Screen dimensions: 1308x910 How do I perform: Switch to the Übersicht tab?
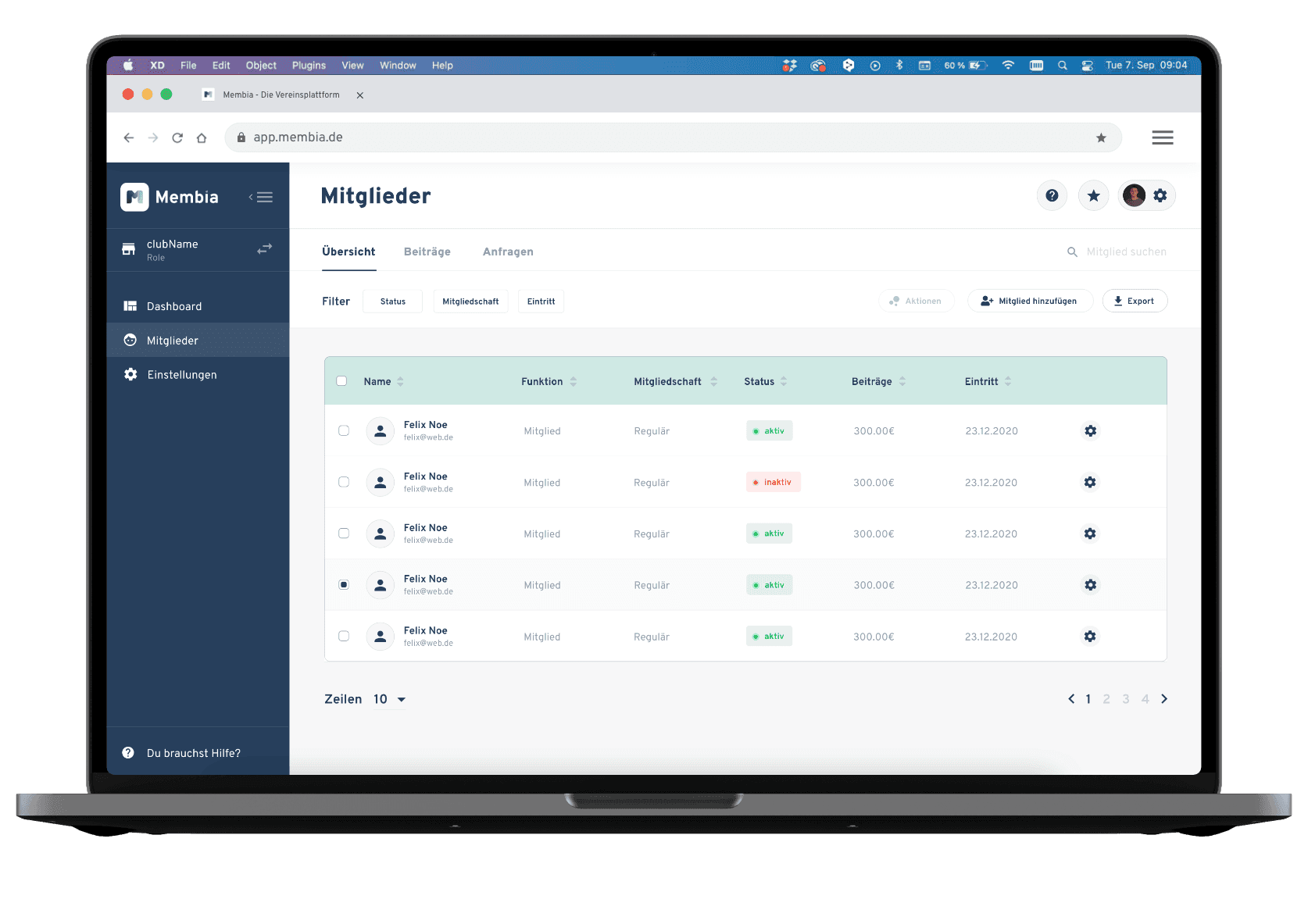[x=348, y=252]
